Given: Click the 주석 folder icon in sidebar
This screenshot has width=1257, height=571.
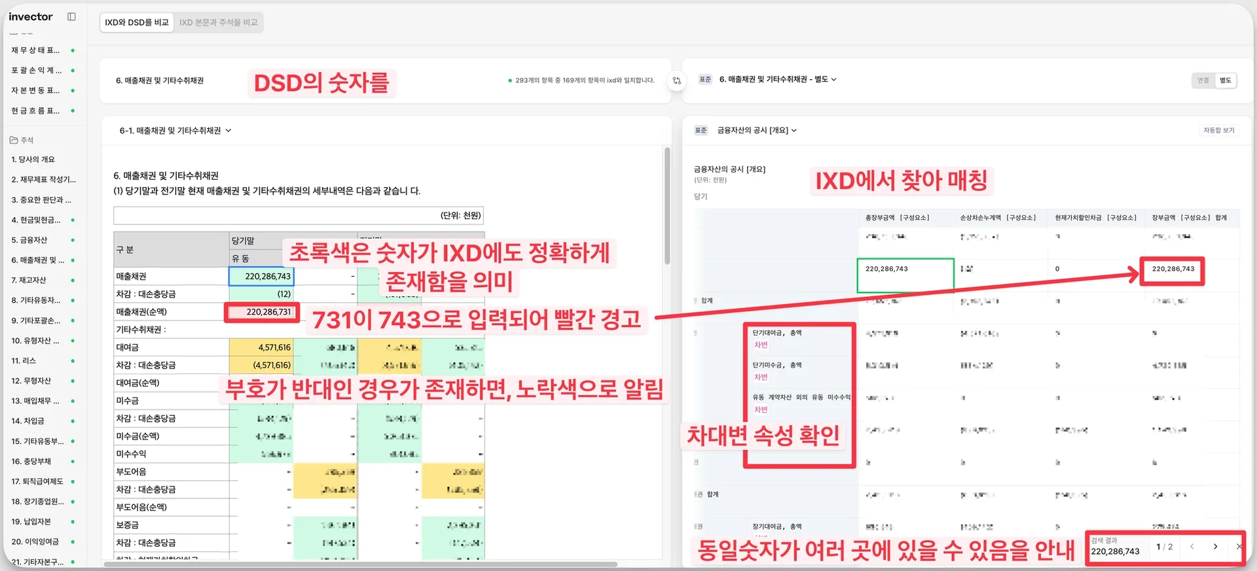Looking at the screenshot, I should pyautogui.click(x=14, y=140).
